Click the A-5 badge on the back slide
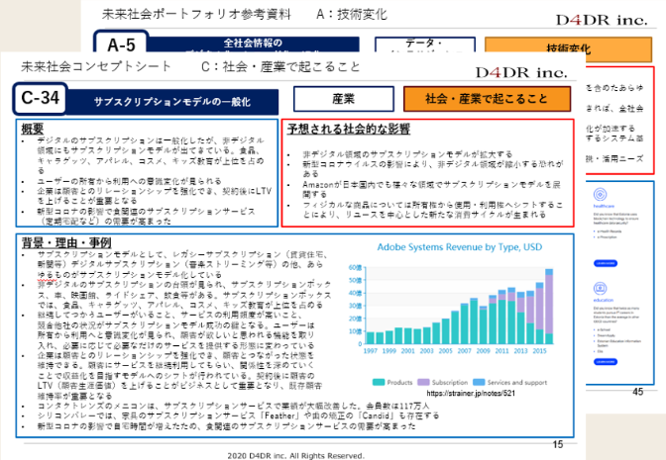666x460 pixels. [121, 43]
